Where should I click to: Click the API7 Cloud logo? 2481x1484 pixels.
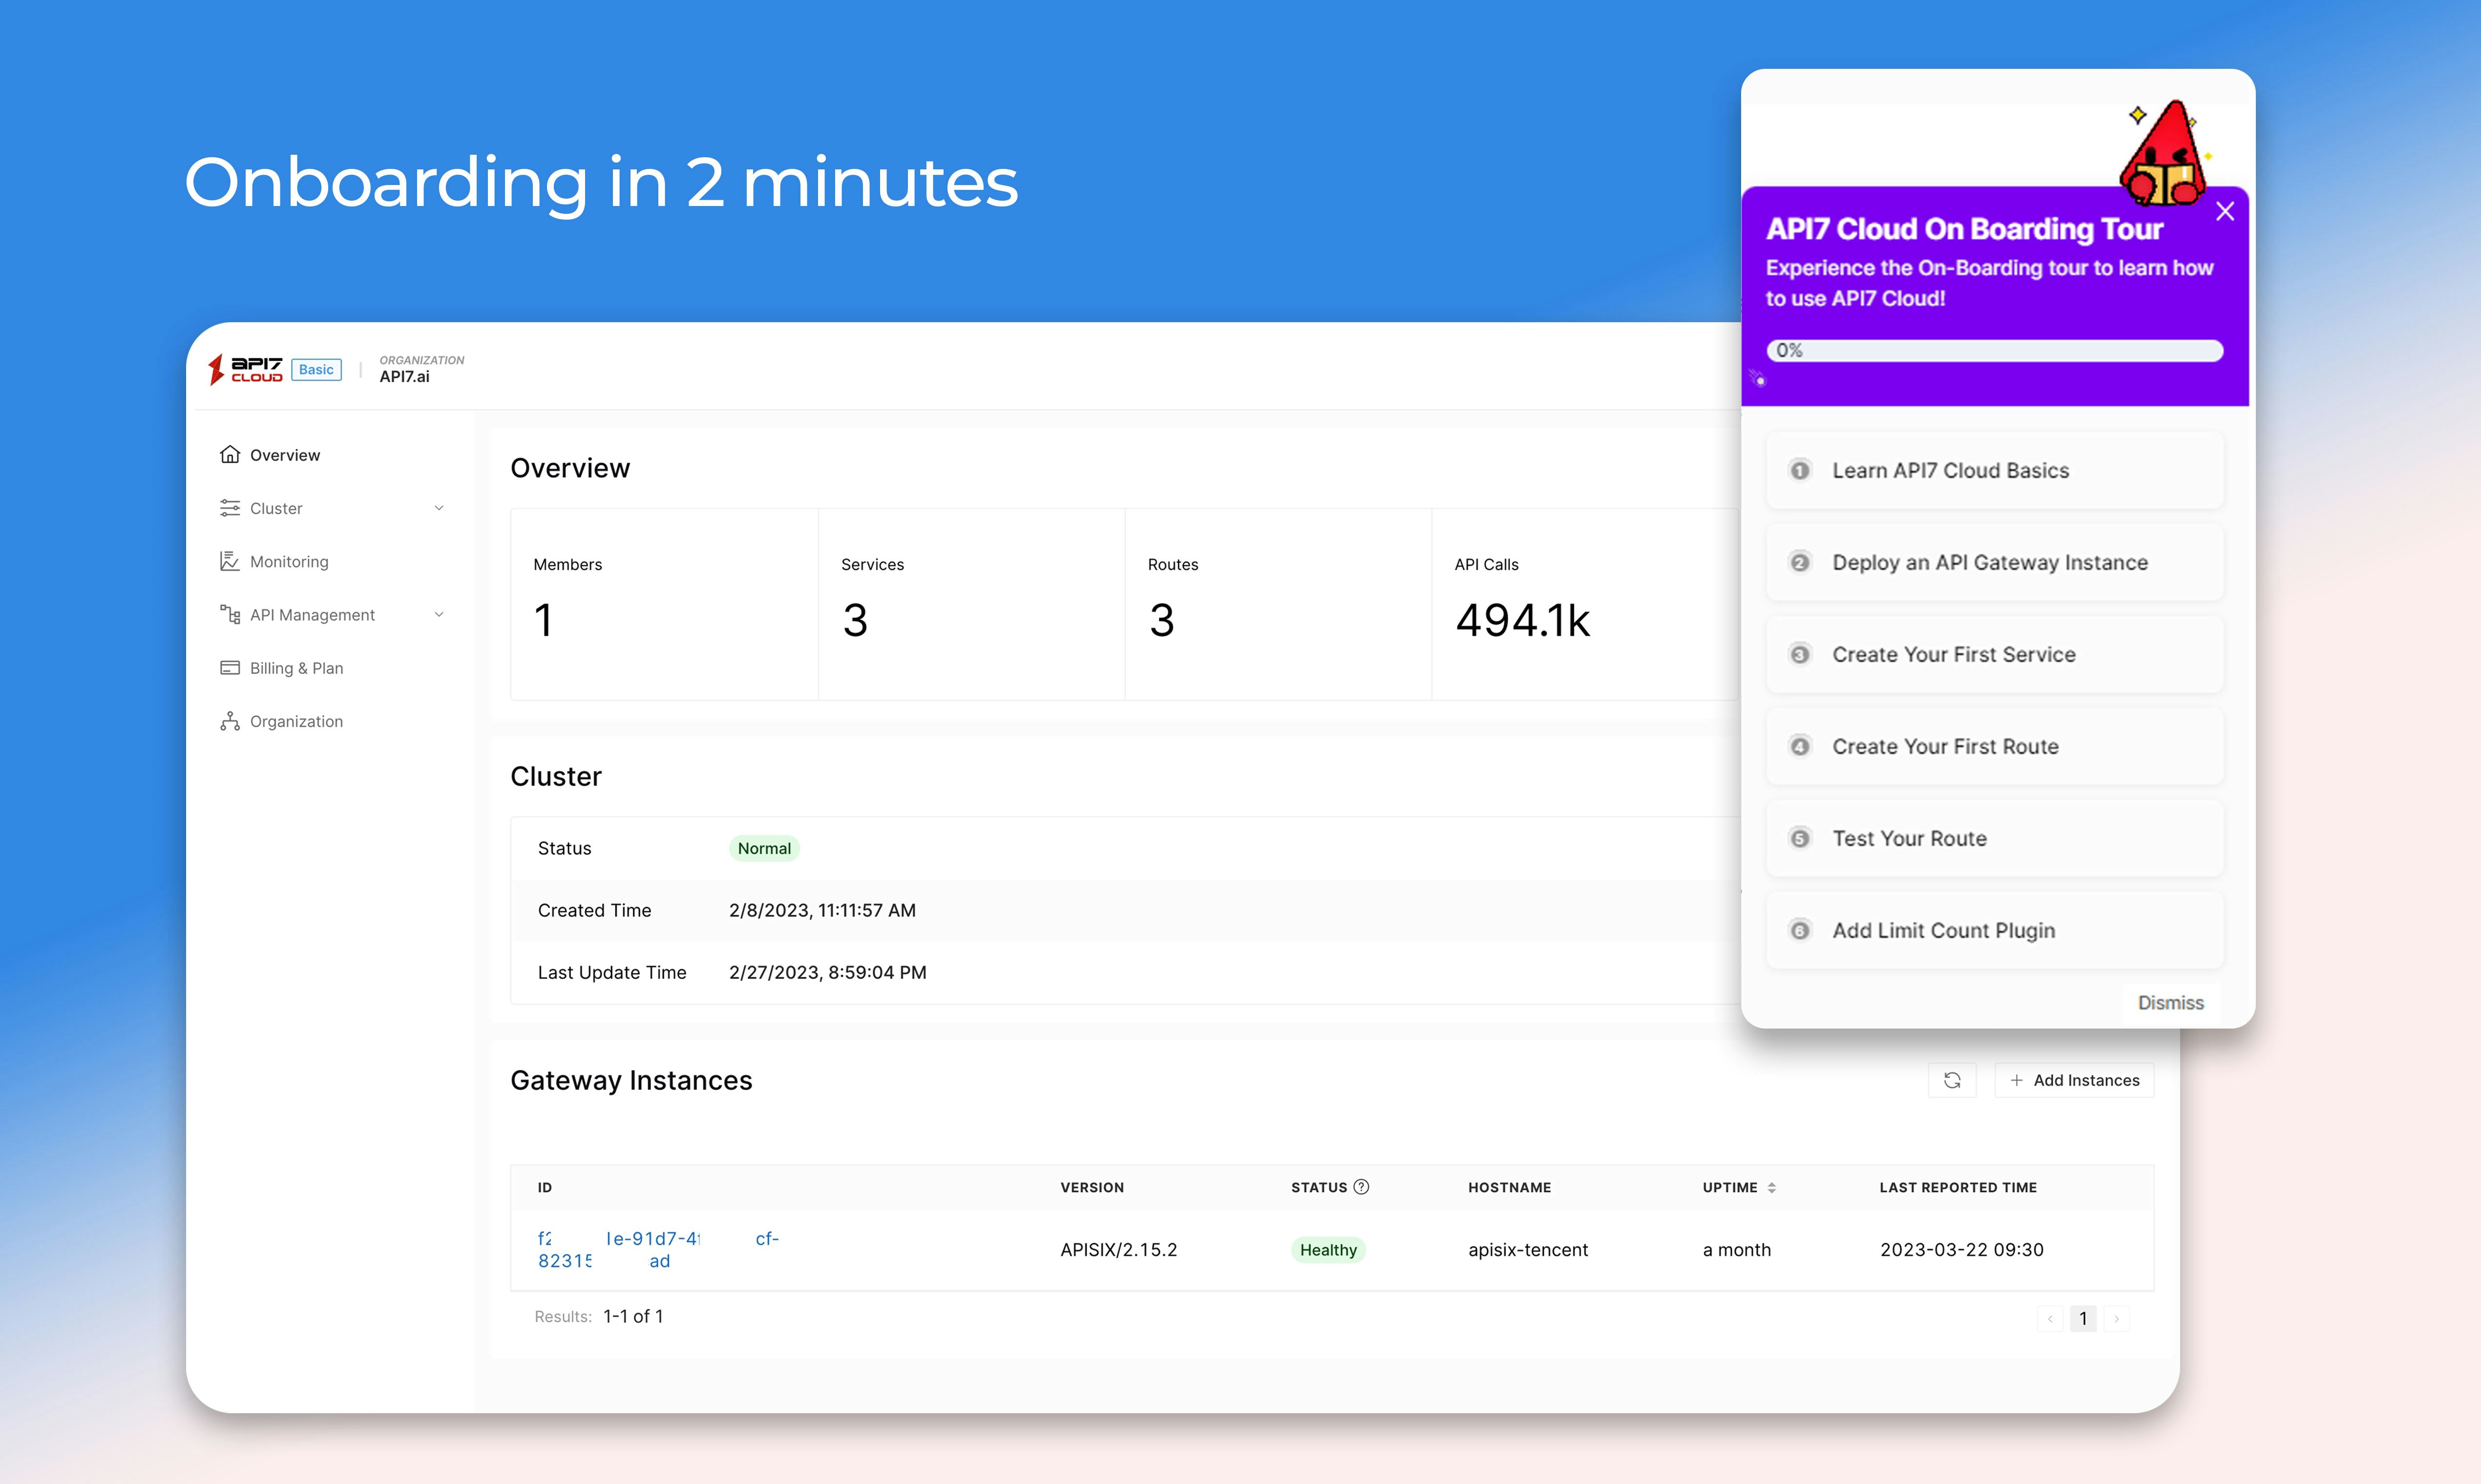(x=246, y=369)
